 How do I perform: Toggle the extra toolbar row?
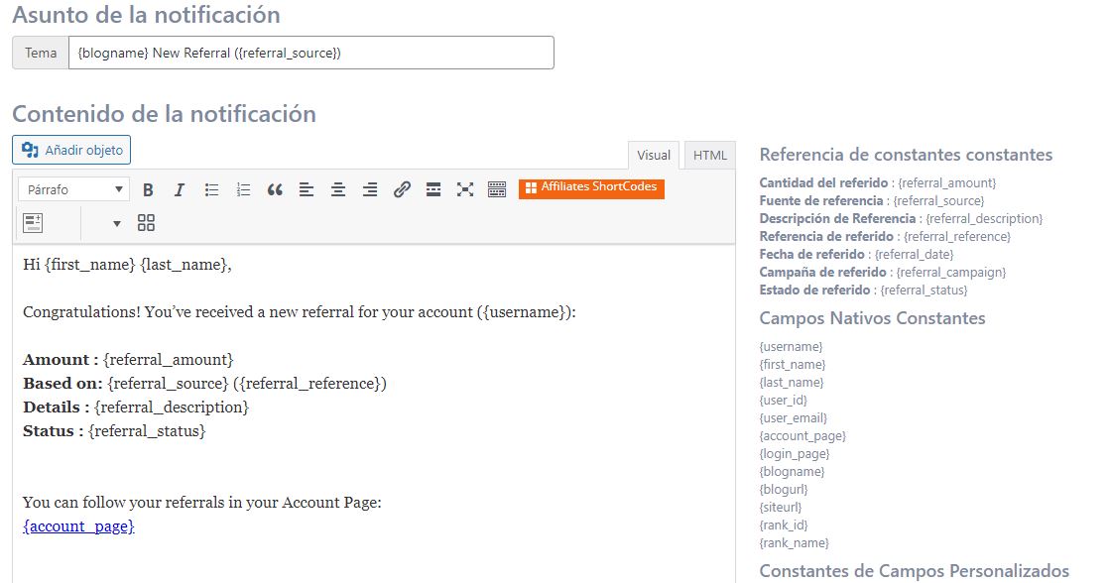coord(497,189)
